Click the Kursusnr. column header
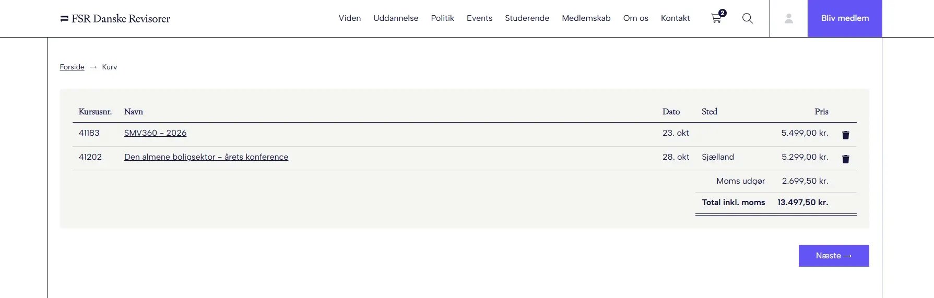This screenshot has height=298, width=934. 95,112
